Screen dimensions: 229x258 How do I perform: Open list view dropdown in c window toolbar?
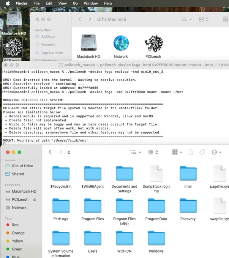[136, 152]
